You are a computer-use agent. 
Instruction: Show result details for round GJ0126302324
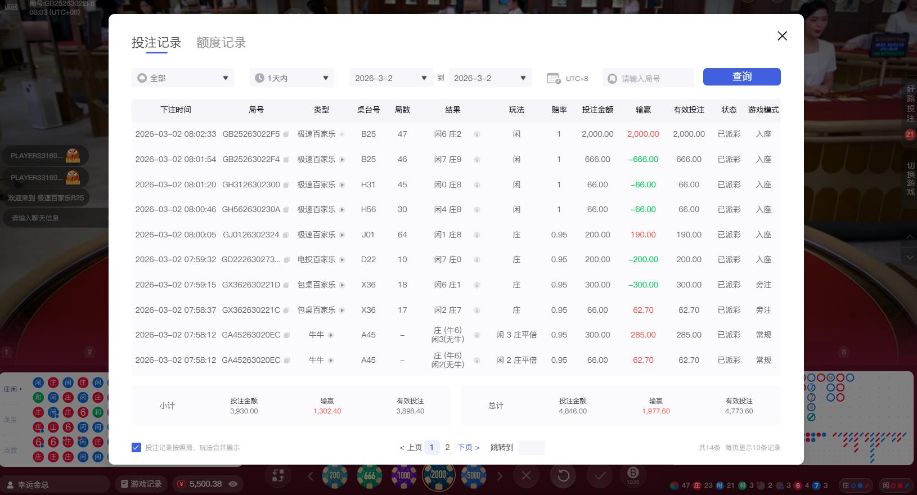[477, 235]
